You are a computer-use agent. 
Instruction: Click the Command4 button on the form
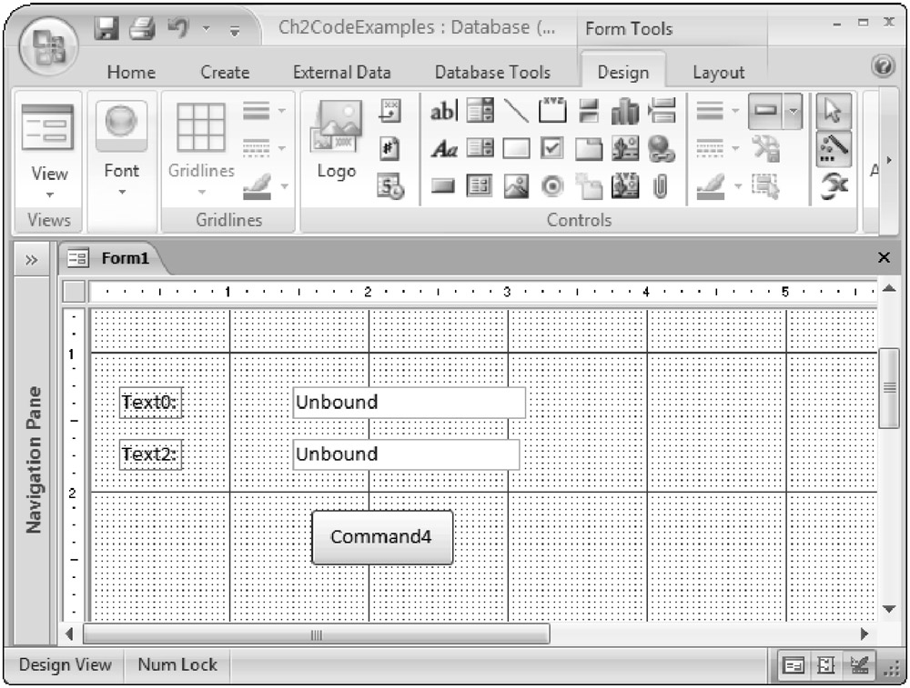tap(381, 536)
